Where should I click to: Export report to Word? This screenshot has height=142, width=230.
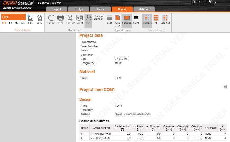click(80, 19)
